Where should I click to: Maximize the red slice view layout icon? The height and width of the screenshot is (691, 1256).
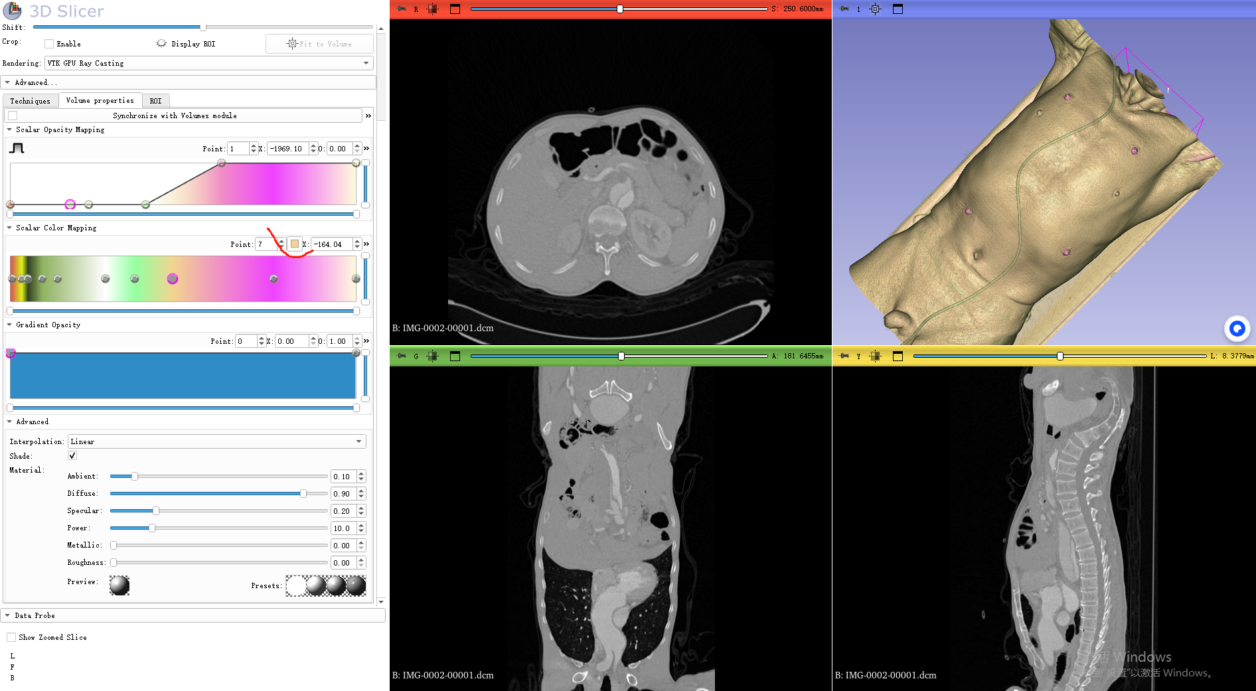455,9
